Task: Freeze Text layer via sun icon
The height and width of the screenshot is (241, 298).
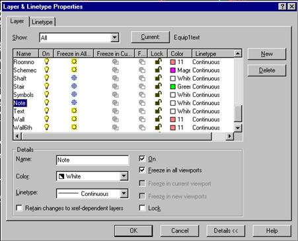Action: click(74, 111)
